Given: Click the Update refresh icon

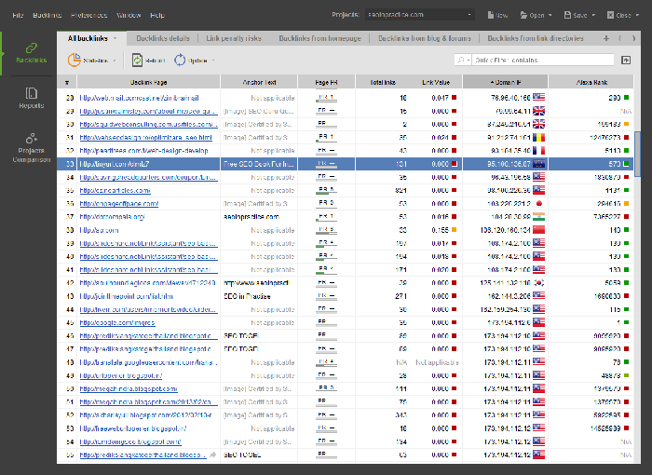Looking at the screenshot, I should coord(180,60).
